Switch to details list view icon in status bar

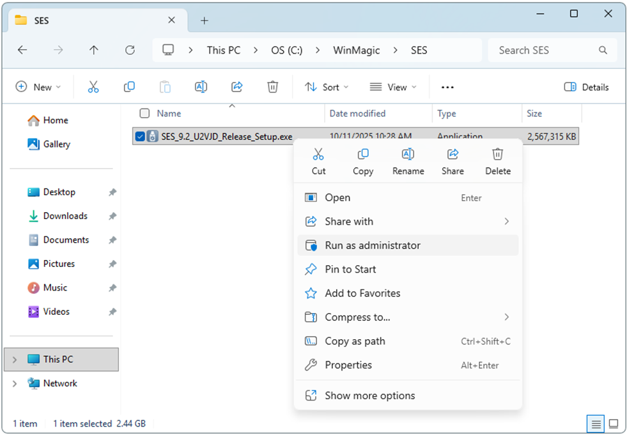point(596,424)
